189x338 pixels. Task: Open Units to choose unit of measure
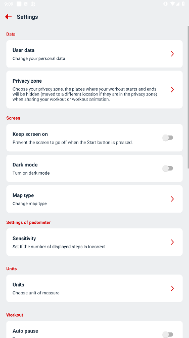coord(94,288)
